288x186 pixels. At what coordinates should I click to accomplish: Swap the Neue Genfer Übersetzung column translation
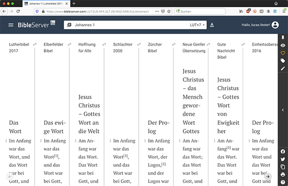click(x=208, y=44)
